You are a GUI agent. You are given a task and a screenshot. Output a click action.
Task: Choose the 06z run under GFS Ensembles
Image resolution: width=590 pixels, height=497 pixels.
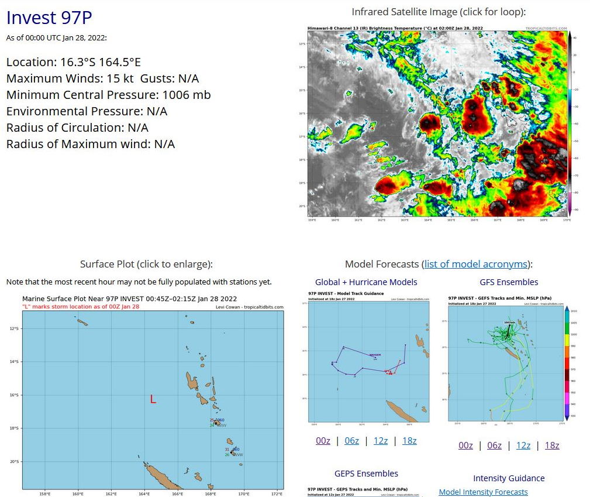coord(494,445)
